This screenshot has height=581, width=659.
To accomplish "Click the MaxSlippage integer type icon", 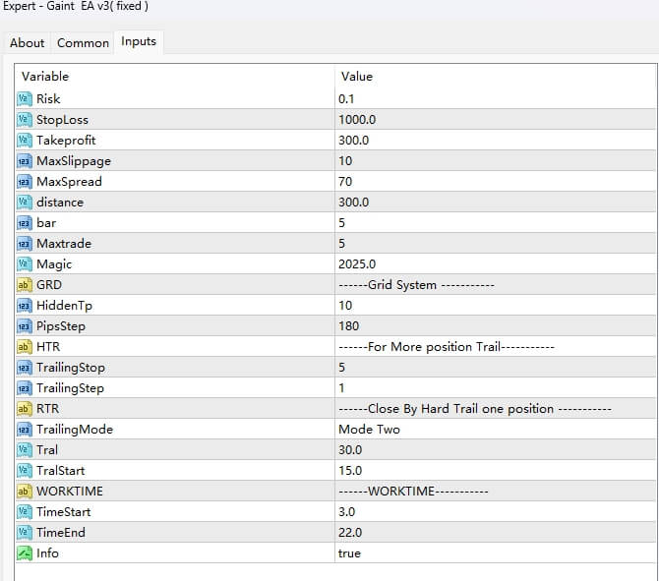I will tap(25, 160).
